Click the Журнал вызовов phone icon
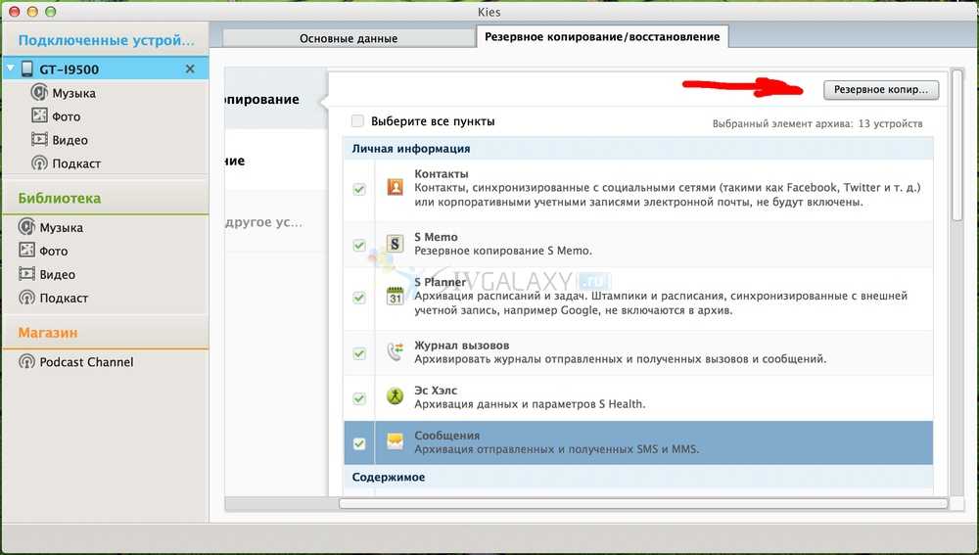 click(395, 352)
